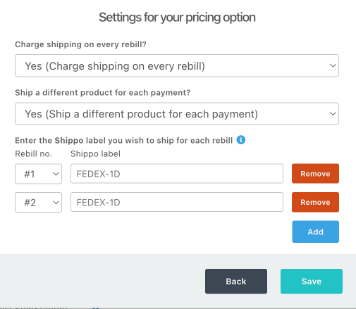The image size is (356, 309).
Task: Click the 'Rebill no.' column header
Action: pos(33,154)
